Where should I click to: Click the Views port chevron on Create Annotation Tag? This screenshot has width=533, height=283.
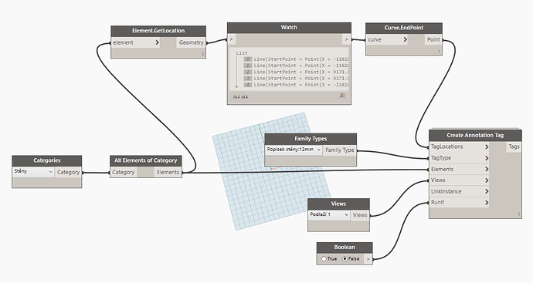(x=487, y=180)
